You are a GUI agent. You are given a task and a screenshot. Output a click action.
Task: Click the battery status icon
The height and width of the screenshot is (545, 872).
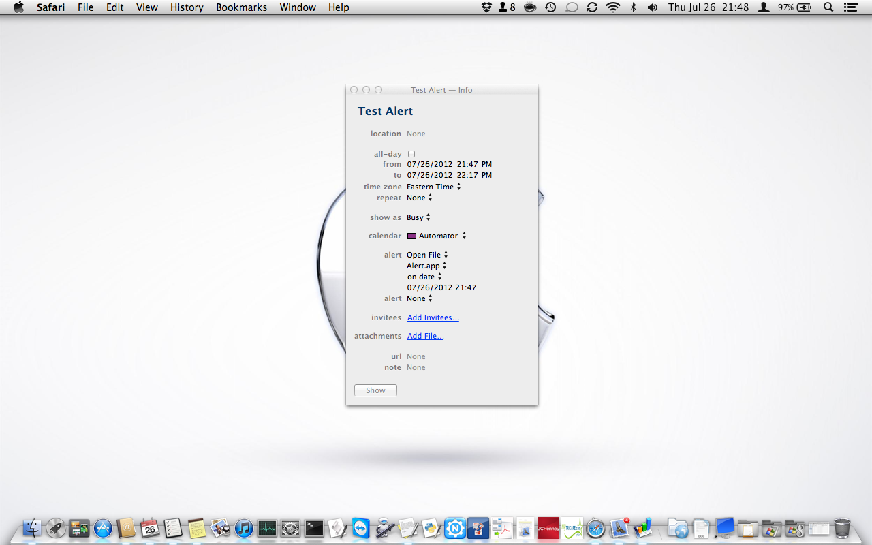click(x=804, y=7)
